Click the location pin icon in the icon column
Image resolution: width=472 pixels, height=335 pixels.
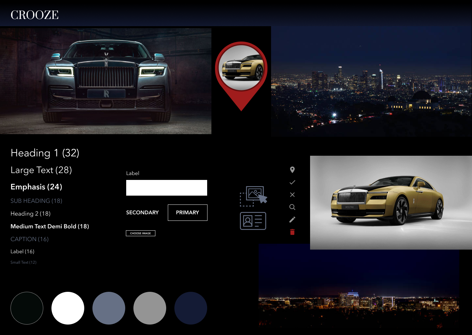coord(292,169)
